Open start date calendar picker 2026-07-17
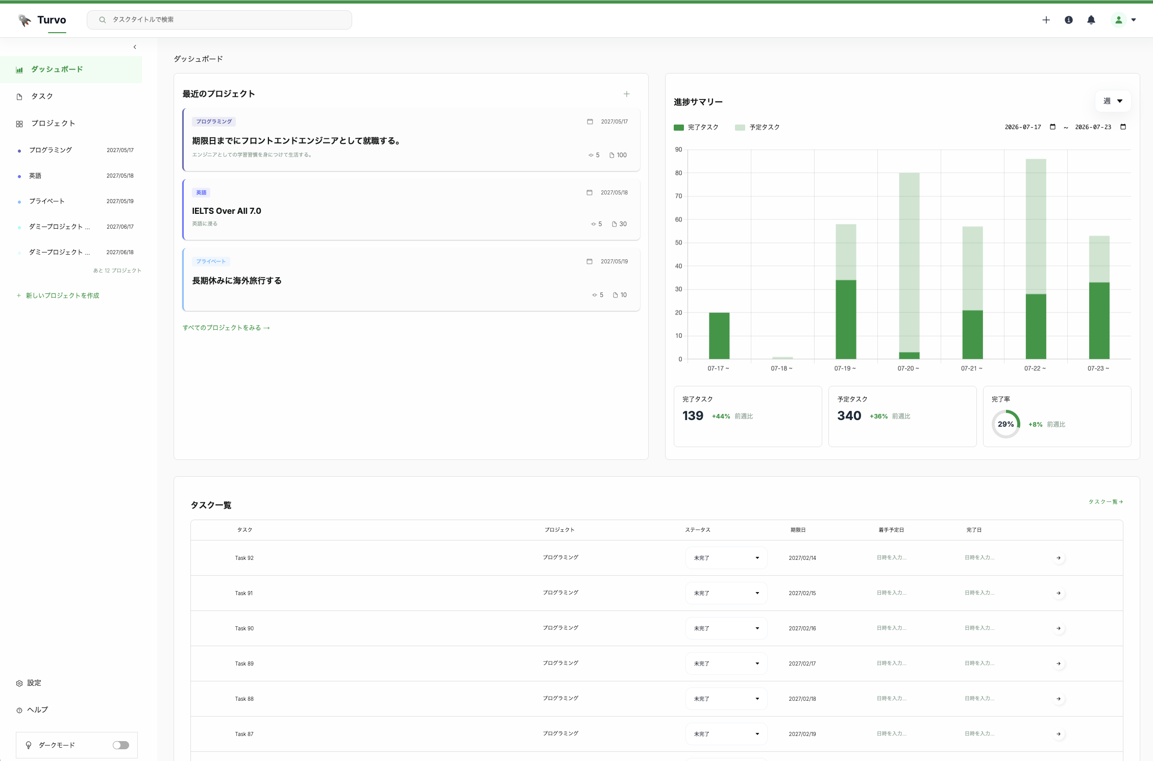The image size is (1153, 761). click(1052, 127)
